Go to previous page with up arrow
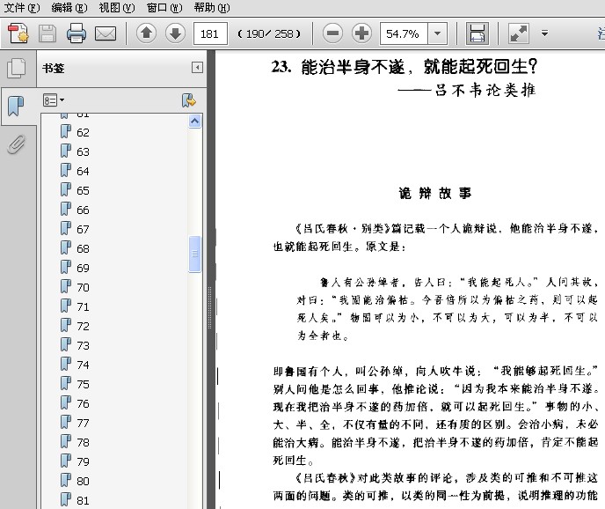The width and height of the screenshot is (605, 509). point(146,34)
